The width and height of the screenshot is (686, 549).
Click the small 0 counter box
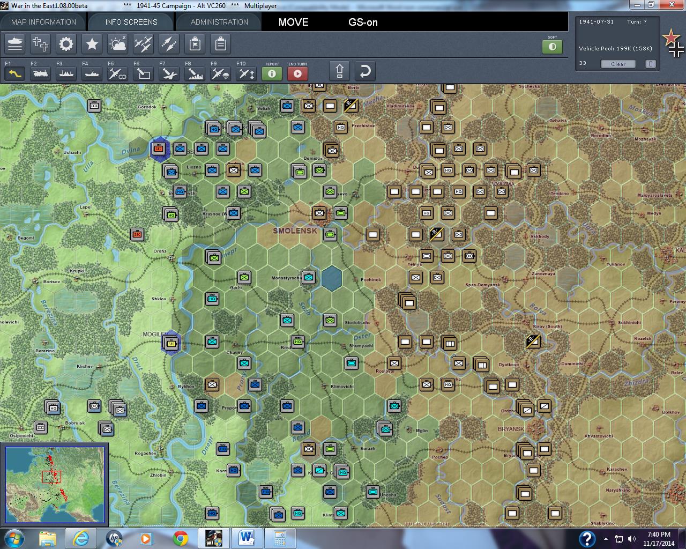pyautogui.click(x=650, y=64)
